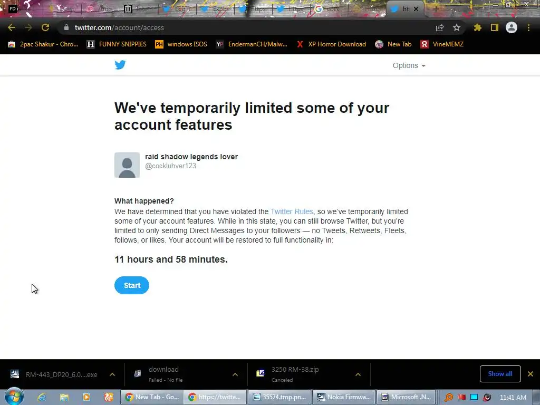Open the EndermanCH/Malw... bookmark
Viewport: 540px width, 405px height.
click(252, 44)
